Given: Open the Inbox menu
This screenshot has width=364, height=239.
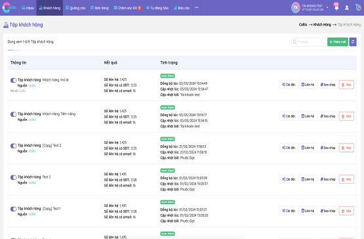Looking at the screenshot, I should [28, 8].
